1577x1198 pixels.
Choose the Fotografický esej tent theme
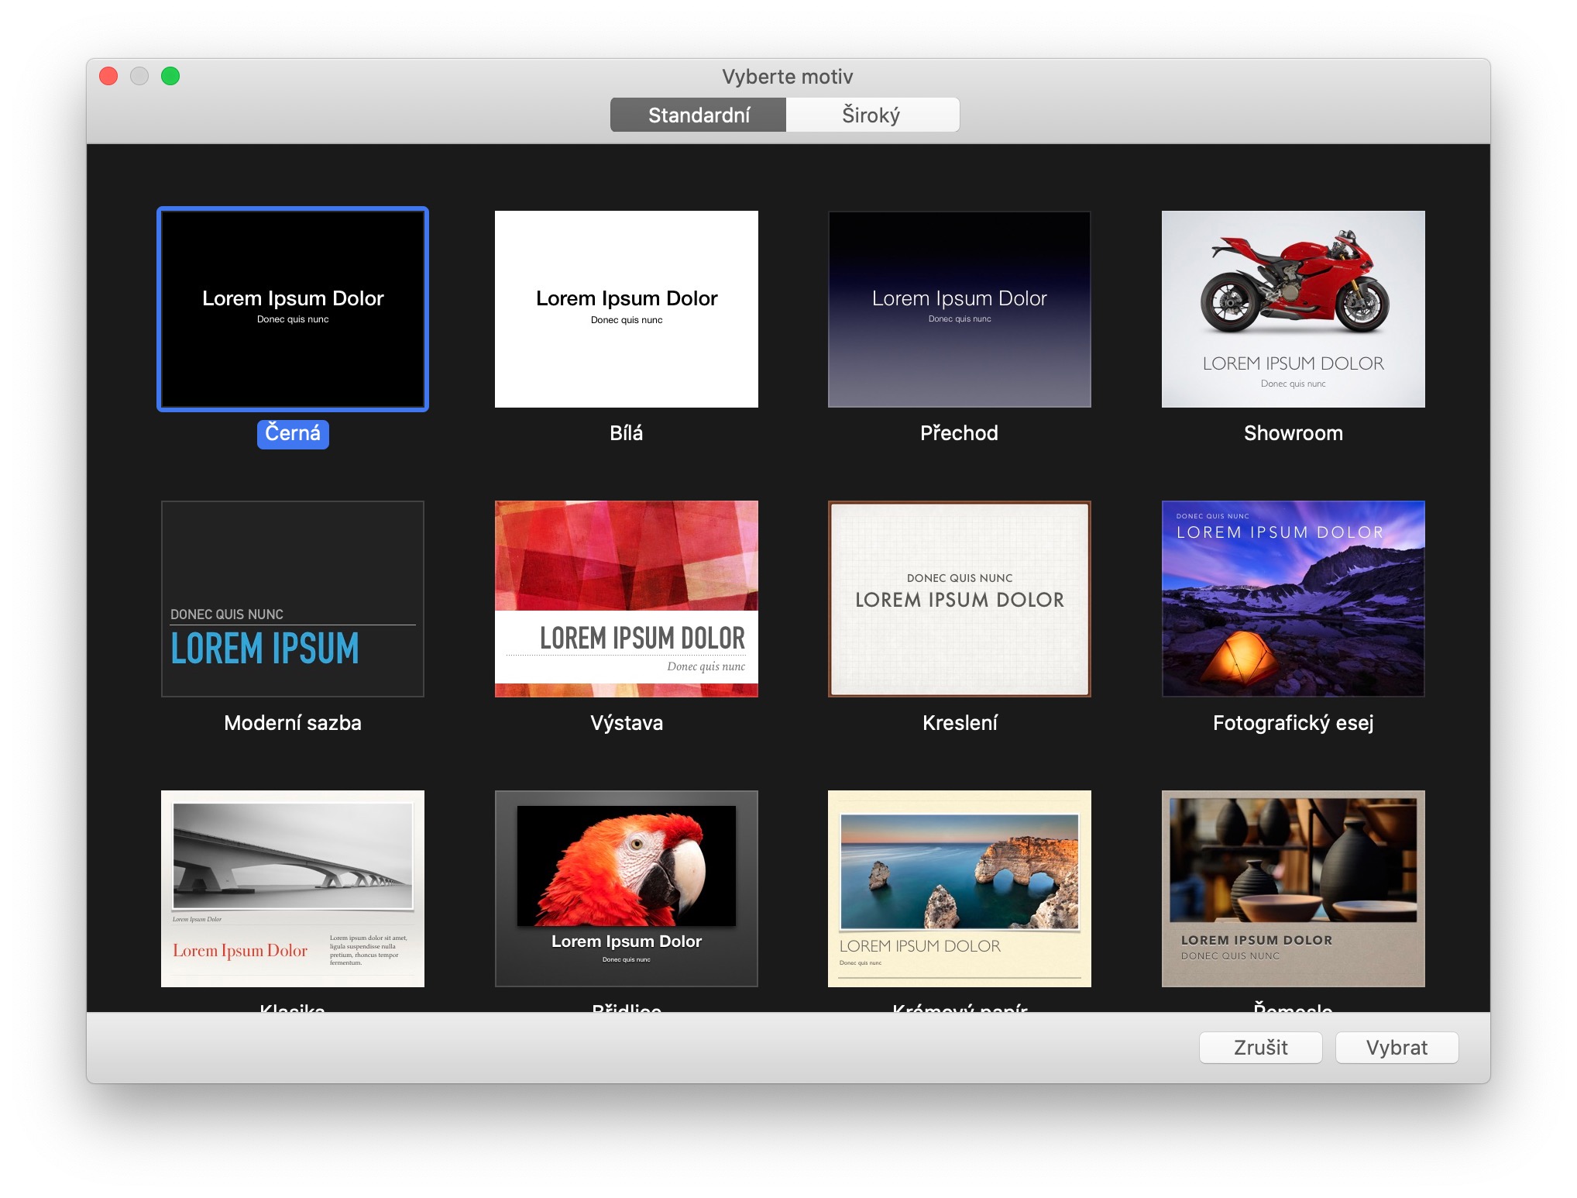(x=1293, y=598)
